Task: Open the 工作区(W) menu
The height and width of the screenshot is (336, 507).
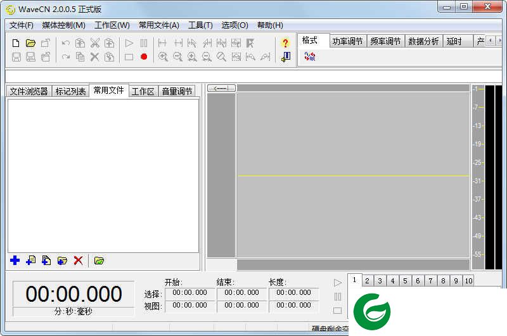Action: [112, 25]
